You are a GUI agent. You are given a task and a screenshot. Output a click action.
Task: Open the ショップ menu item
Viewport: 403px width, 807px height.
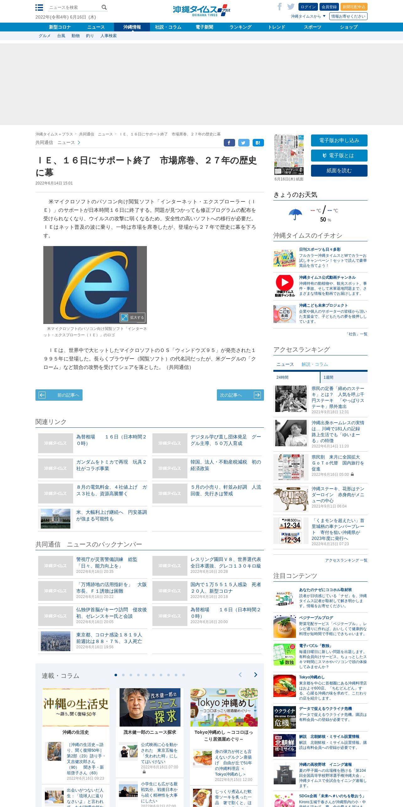point(349,27)
